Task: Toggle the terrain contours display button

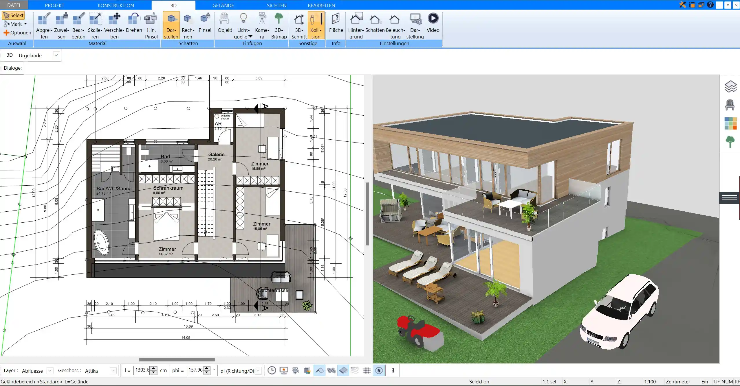Action: (x=355, y=370)
